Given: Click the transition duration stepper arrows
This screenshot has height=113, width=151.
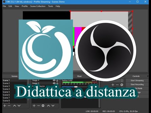Looking at the screenshot, I should pyautogui.click(x=122, y=80).
